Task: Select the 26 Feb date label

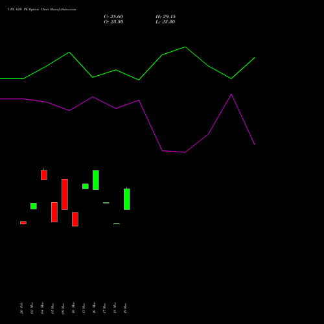Action: click(21, 308)
